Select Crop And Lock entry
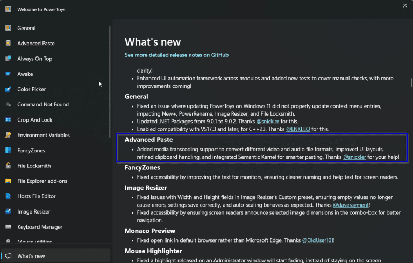 [55, 119]
